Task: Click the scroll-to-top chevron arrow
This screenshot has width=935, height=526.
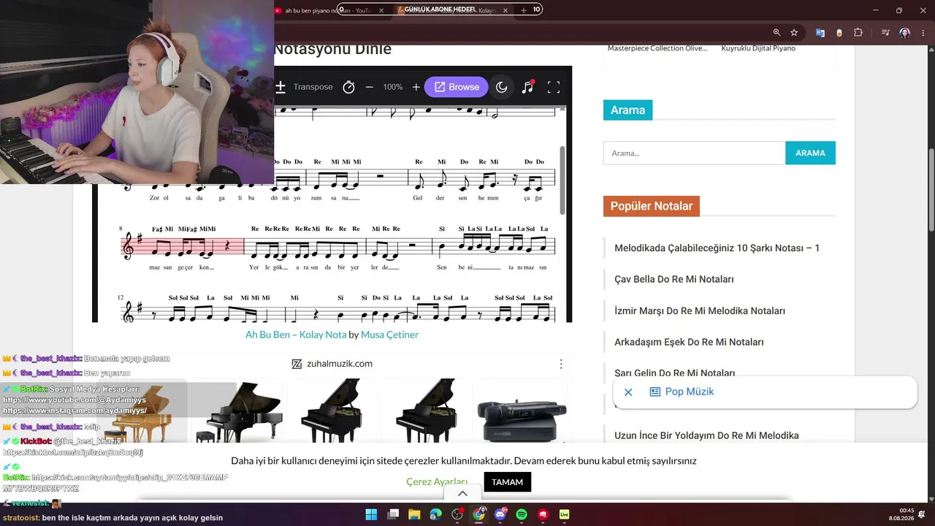Action: [x=462, y=494]
